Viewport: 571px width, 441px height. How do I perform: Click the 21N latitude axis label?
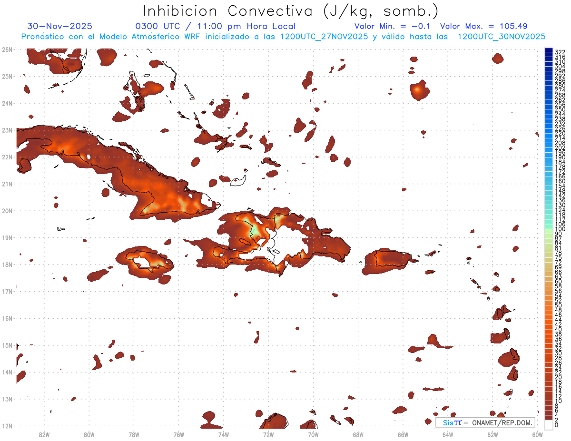tap(7, 184)
